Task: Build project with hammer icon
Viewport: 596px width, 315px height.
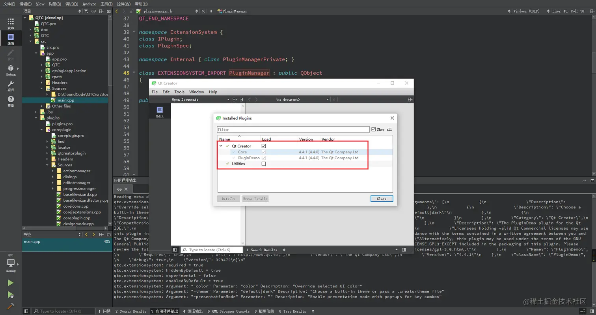Action: (x=11, y=306)
